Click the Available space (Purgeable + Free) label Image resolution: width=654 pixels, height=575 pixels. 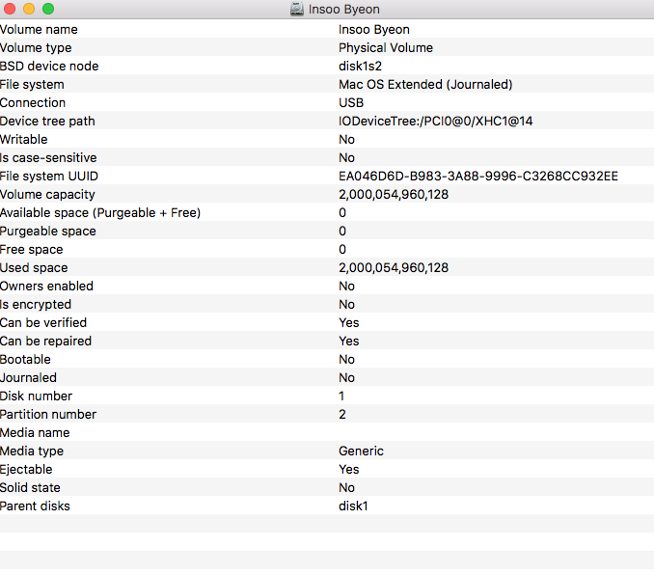click(x=100, y=213)
